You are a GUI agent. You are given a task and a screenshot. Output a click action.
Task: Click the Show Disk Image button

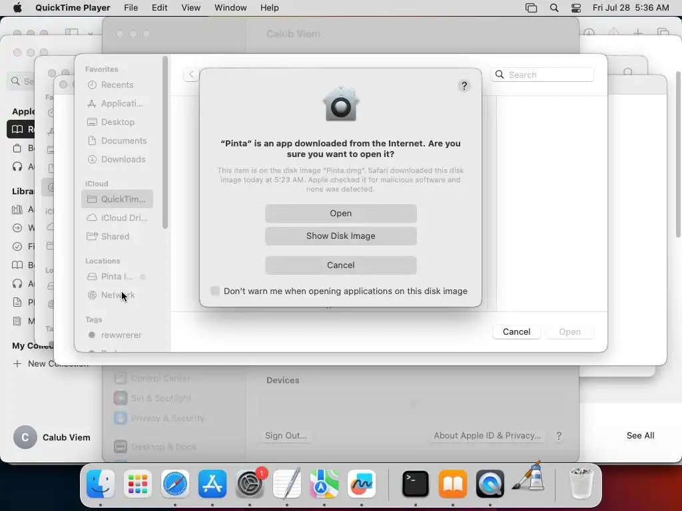[340, 236]
